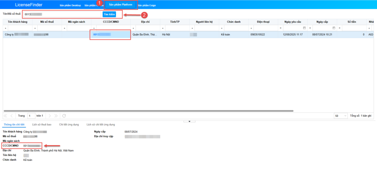
Task: Click the CCCD/CMND link in the row
Action: pyautogui.click(x=102, y=34)
